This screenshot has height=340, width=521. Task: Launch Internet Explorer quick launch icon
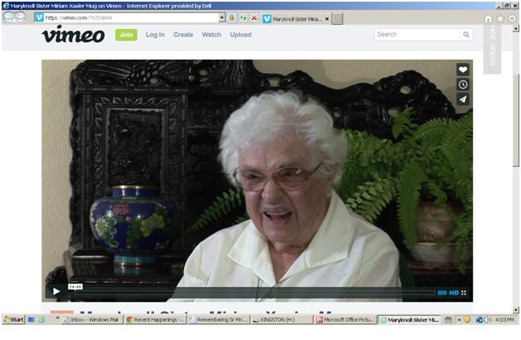(x=41, y=320)
